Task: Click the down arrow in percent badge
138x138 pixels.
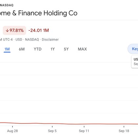Action: coord(7,31)
